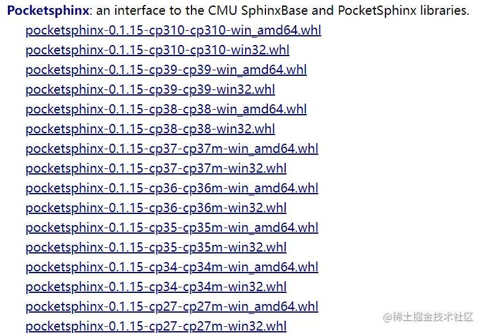This screenshot has height=333, width=484.
Task: Download the cp36m win32 wheel
Action: pyautogui.click(x=156, y=208)
